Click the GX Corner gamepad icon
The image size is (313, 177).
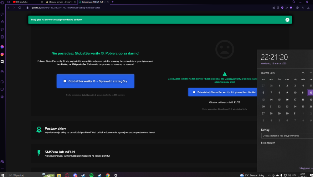pyautogui.click(x=8, y=2)
